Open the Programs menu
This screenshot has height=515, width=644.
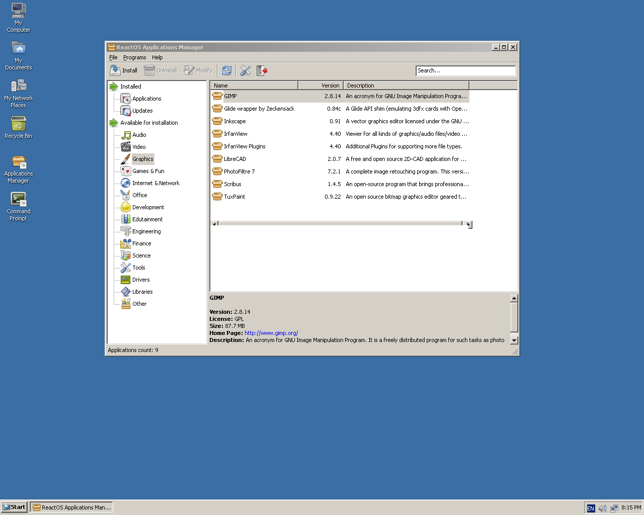tap(135, 57)
